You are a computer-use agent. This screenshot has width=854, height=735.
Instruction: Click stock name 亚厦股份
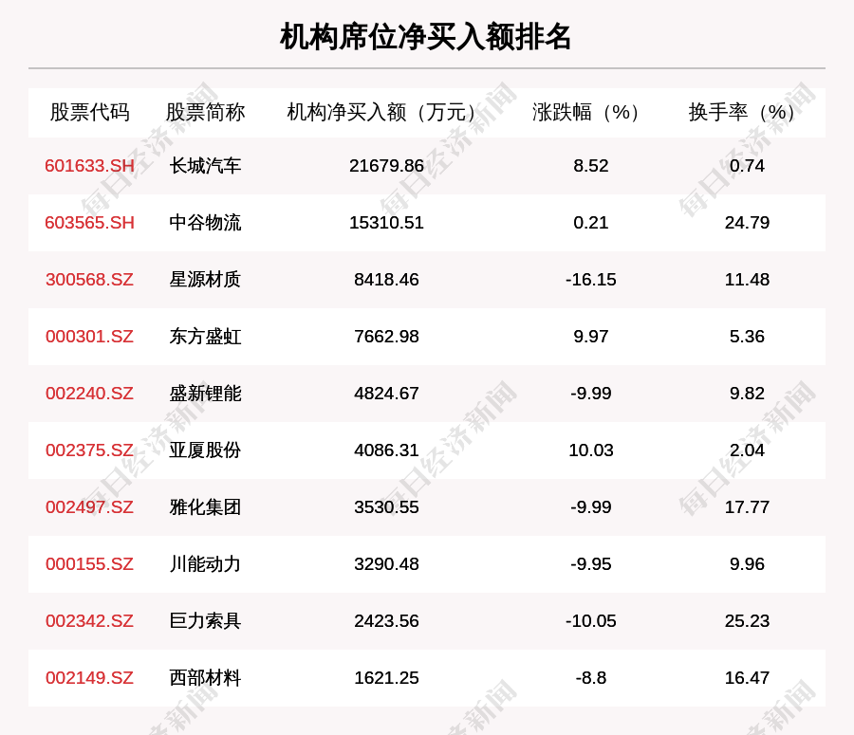pos(205,450)
